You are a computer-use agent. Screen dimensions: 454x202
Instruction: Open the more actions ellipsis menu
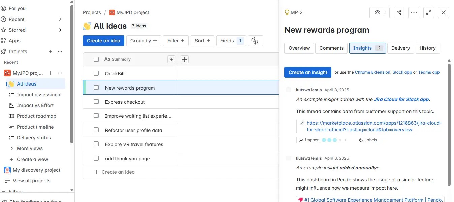point(414,12)
